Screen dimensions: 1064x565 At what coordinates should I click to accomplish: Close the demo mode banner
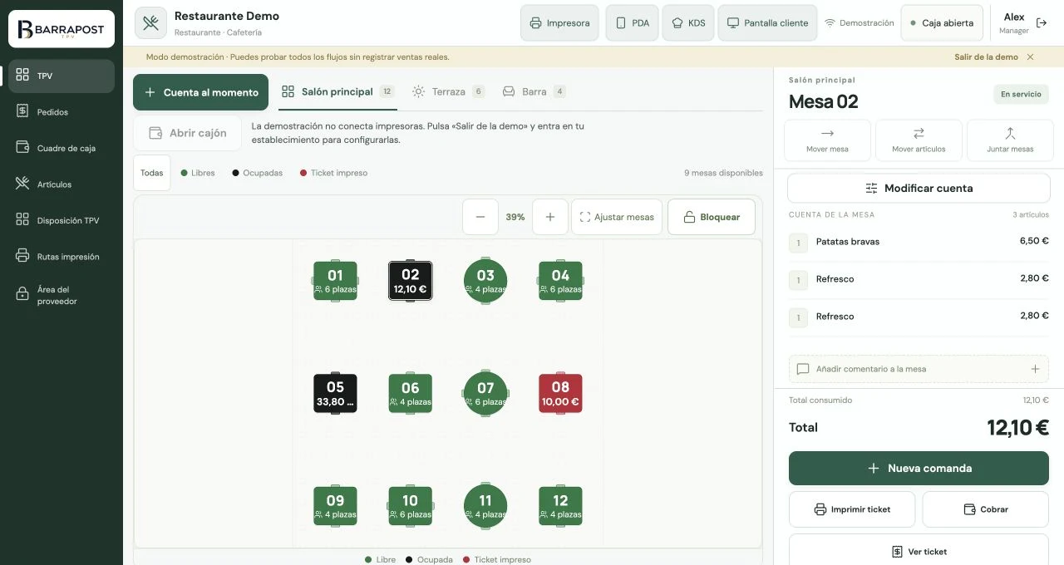(1031, 57)
